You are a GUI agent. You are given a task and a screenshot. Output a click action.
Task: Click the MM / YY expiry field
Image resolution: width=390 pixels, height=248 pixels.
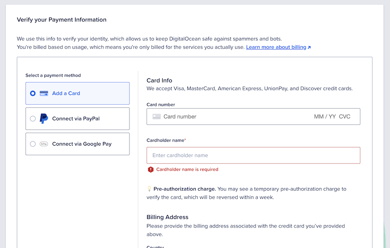(324, 116)
